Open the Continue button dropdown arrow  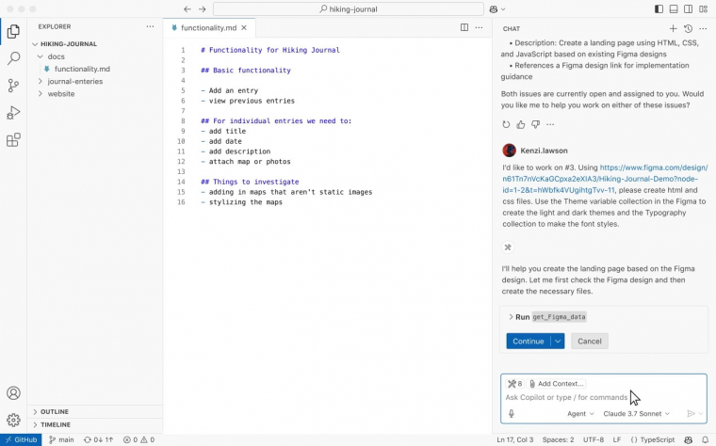click(558, 342)
